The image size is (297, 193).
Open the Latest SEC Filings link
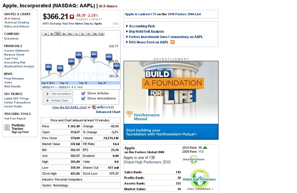click(x=16, y=99)
